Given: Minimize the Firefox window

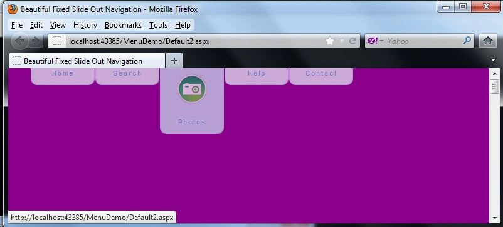Looking at the screenshot, I should [x=446, y=6].
